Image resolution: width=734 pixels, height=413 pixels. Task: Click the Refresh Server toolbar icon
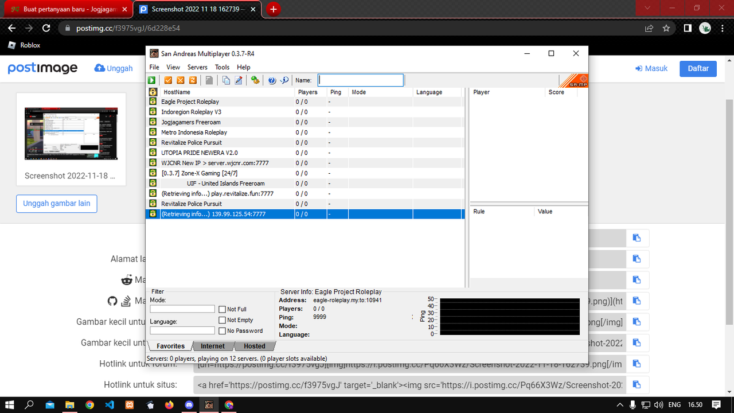point(193,80)
